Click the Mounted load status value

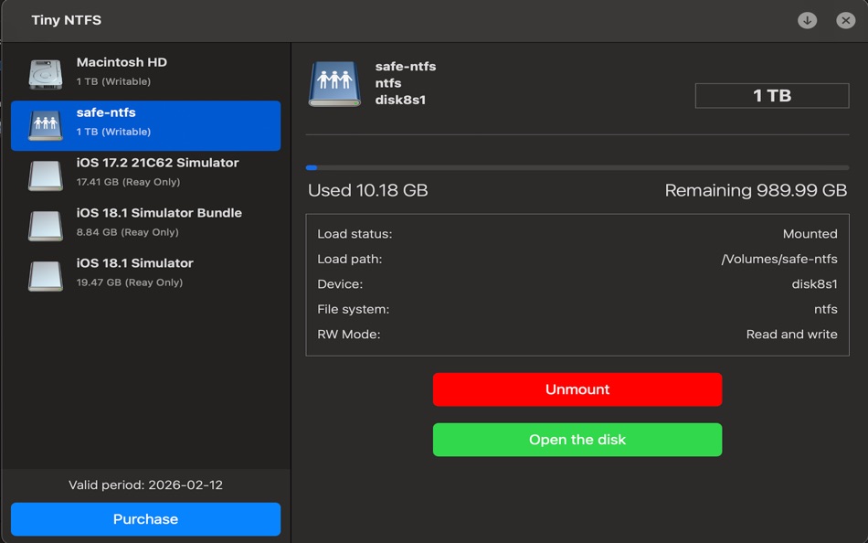pos(810,234)
